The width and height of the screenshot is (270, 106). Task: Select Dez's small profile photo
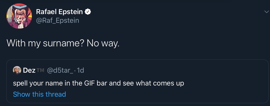pos(17,70)
